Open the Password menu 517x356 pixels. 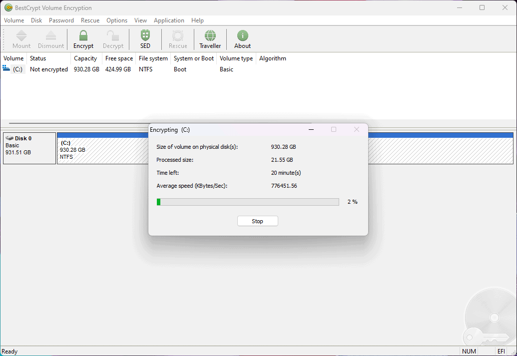click(61, 20)
